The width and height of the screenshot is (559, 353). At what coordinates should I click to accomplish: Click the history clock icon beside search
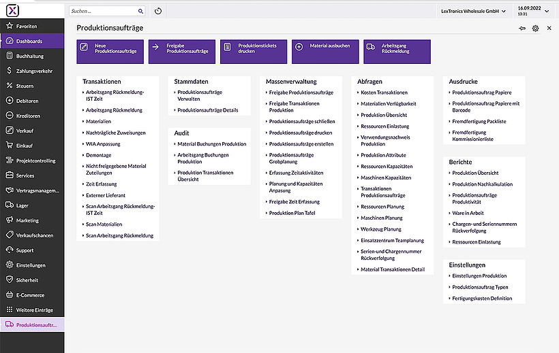coord(158,11)
